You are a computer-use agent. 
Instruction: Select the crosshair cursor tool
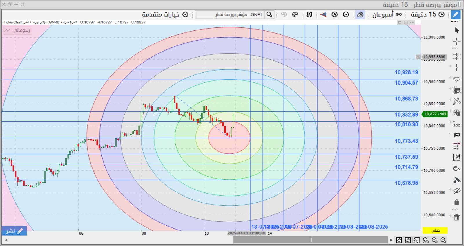457,41
